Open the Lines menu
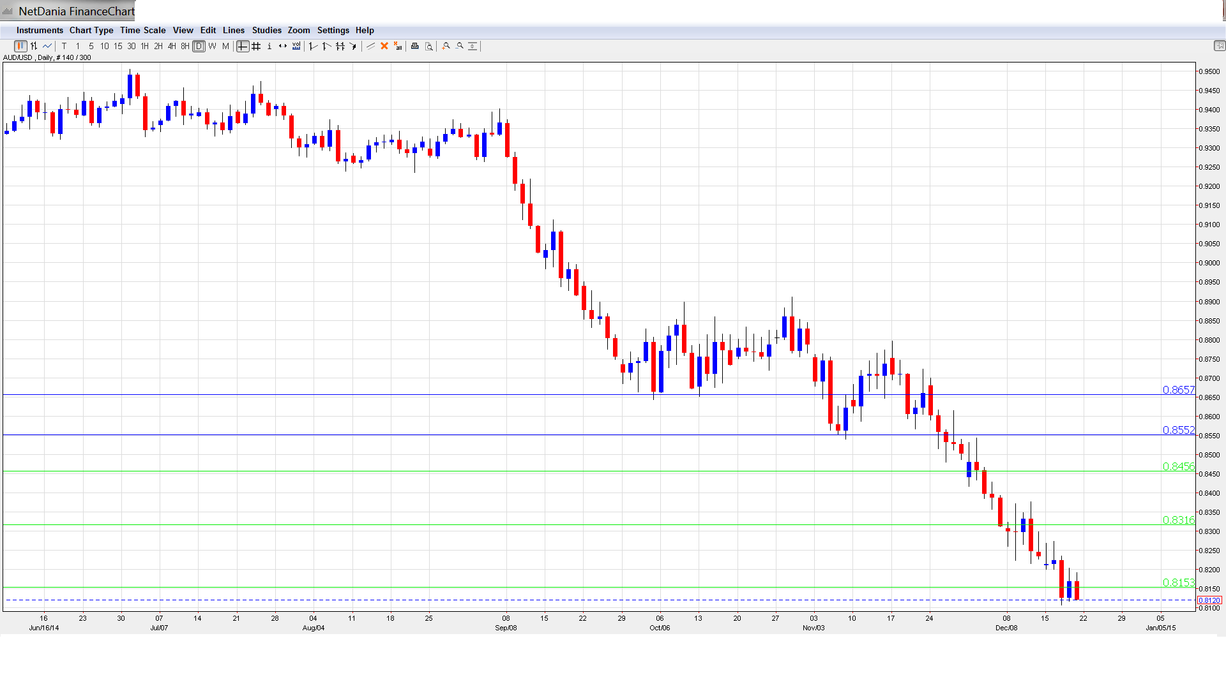 pos(234,30)
